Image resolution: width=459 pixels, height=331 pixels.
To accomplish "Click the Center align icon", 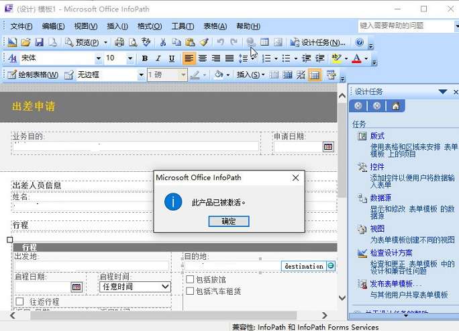I will (x=203, y=58).
